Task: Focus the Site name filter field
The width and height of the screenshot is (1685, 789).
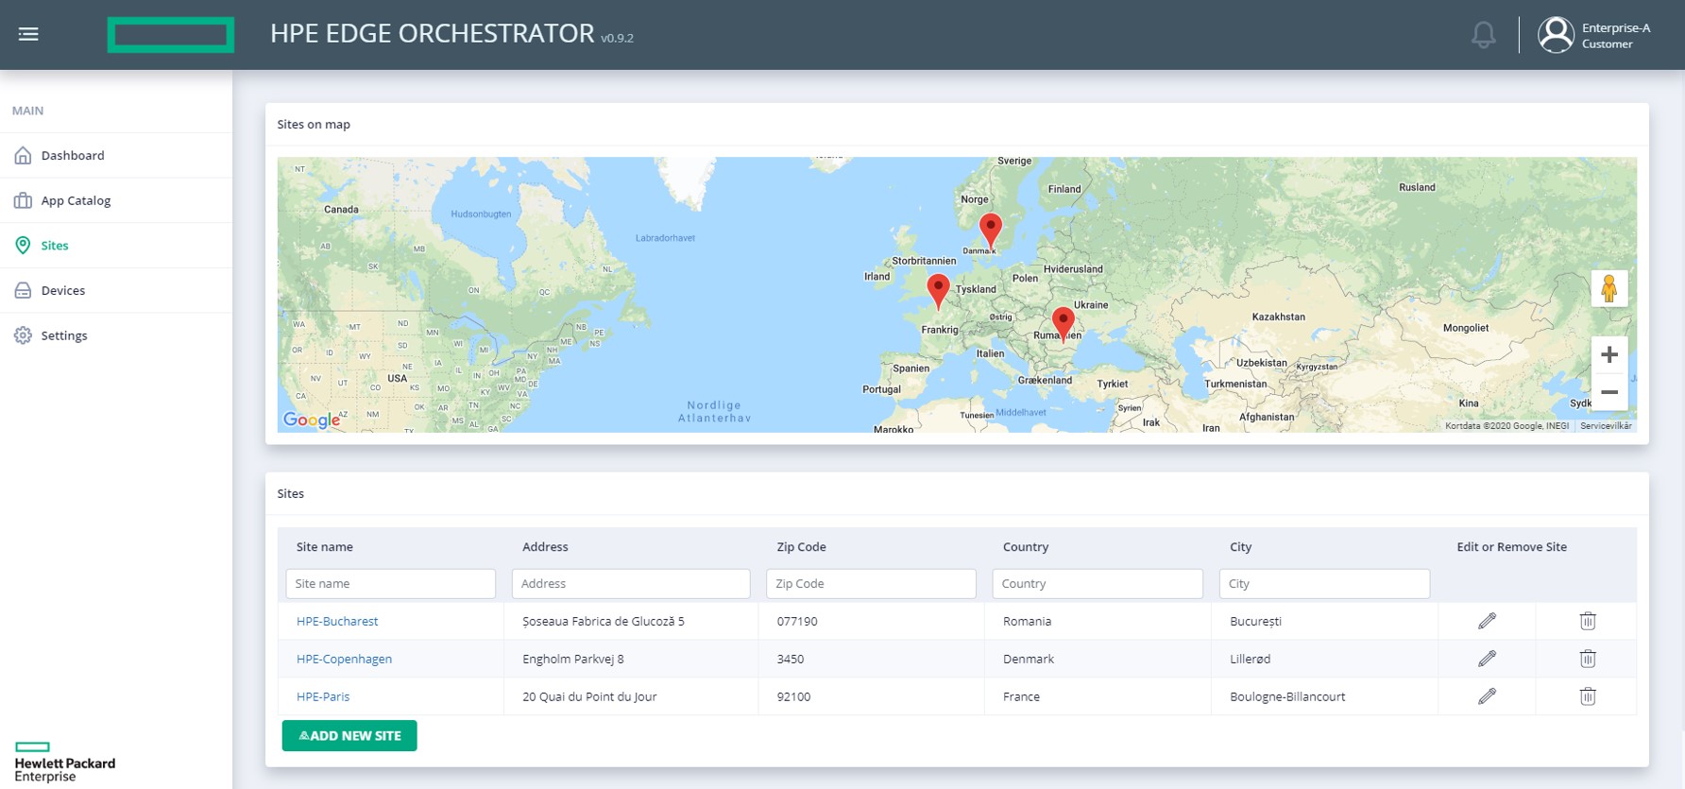Action: [390, 583]
